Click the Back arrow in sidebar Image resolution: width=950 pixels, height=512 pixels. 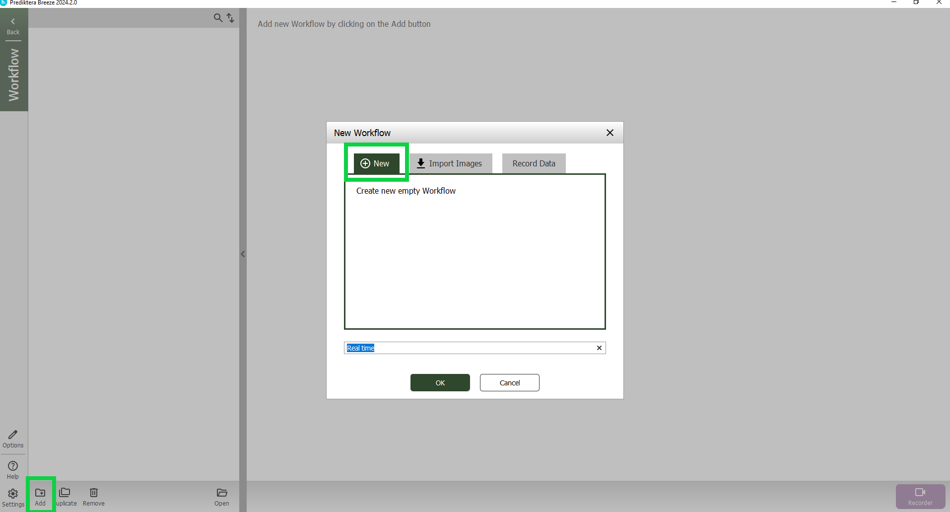click(x=13, y=22)
